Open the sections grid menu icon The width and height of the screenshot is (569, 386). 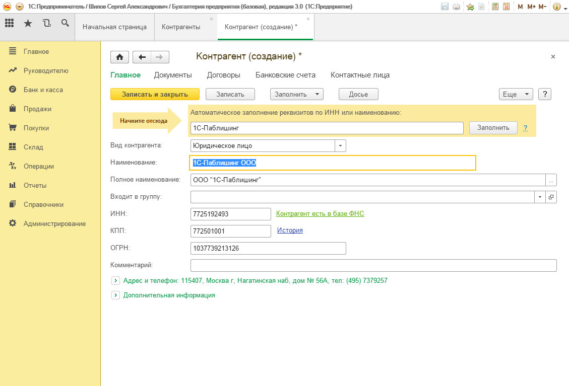point(10,23)
